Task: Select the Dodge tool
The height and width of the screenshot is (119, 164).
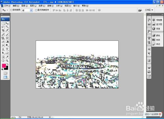Action: (x=7, y=45)
